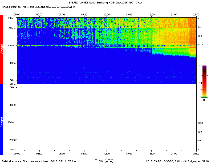
Task: Click the STEREO/WAVES Daily Summary title
Action: [x=106, y=2]
